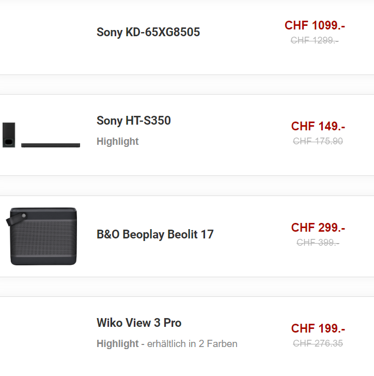374x376 pixels.
Task: Click Highlight label under Wiko View 3 Pro
Action: [x=118, y=343]
